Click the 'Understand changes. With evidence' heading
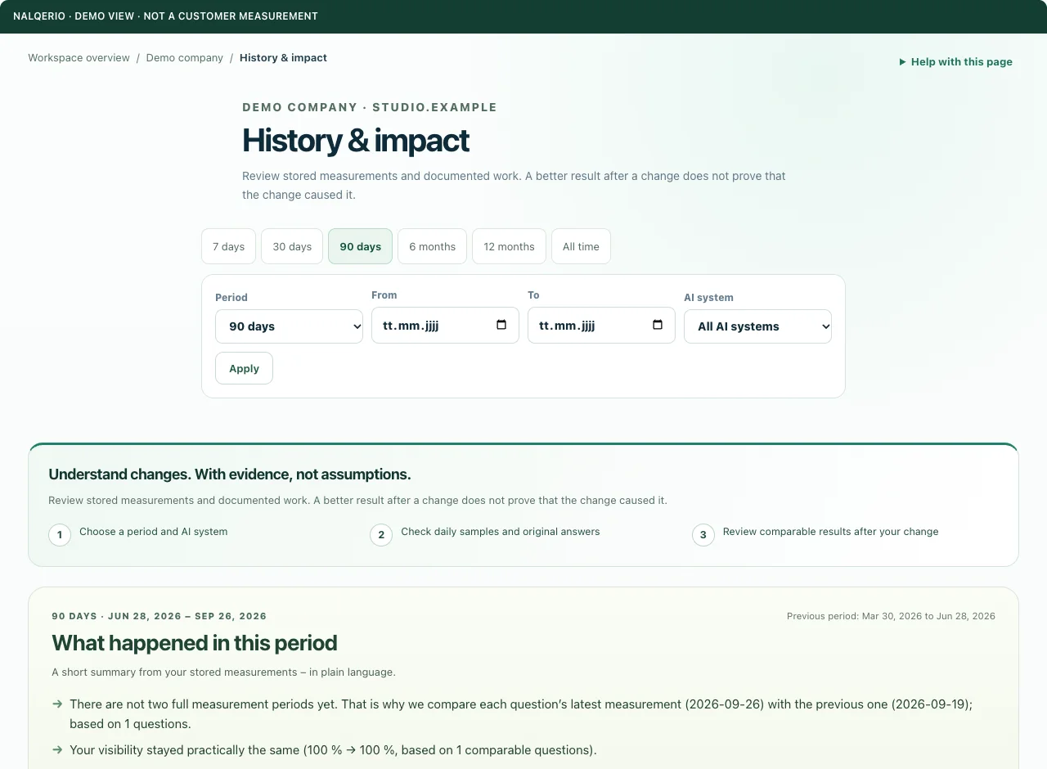Viewport: 1047px width, 769px height. click(230, 474)
